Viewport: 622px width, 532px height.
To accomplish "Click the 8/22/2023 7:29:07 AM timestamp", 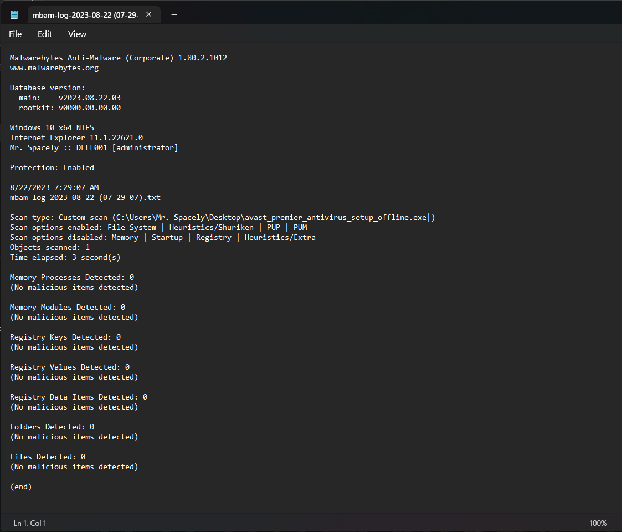I will pos(54,187).
